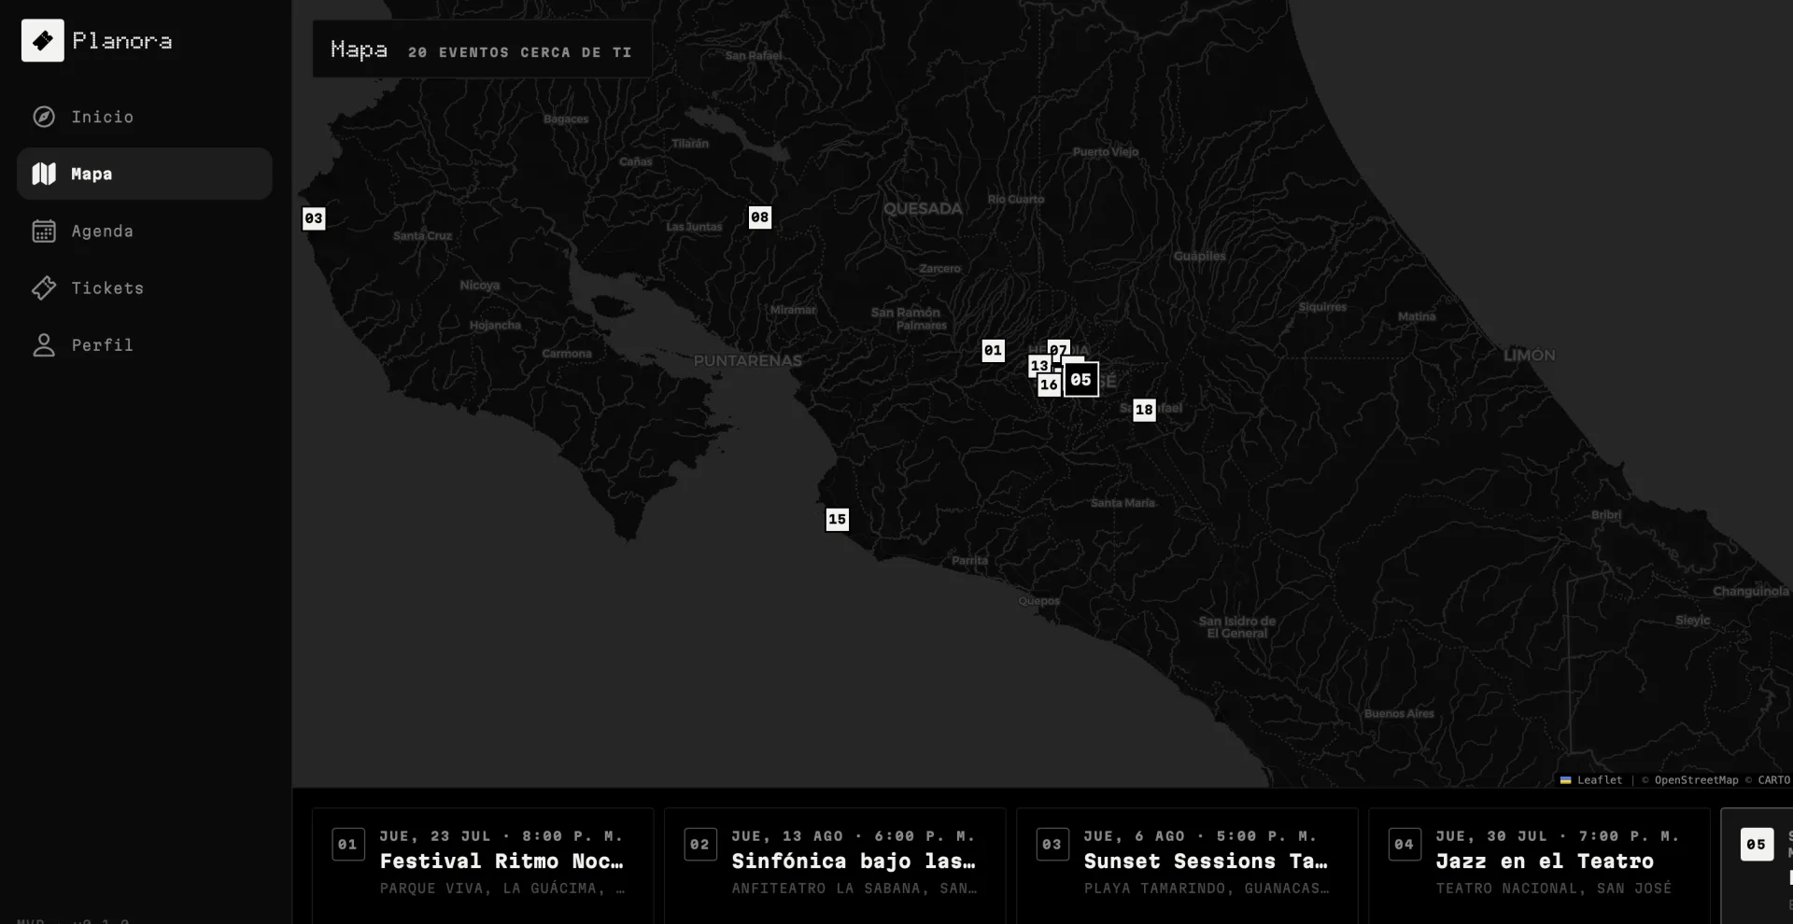The height and width of the screenshot is (924, 1793).
Task: Click the calendar icon beside Agenda
Action: coord(44,231)
